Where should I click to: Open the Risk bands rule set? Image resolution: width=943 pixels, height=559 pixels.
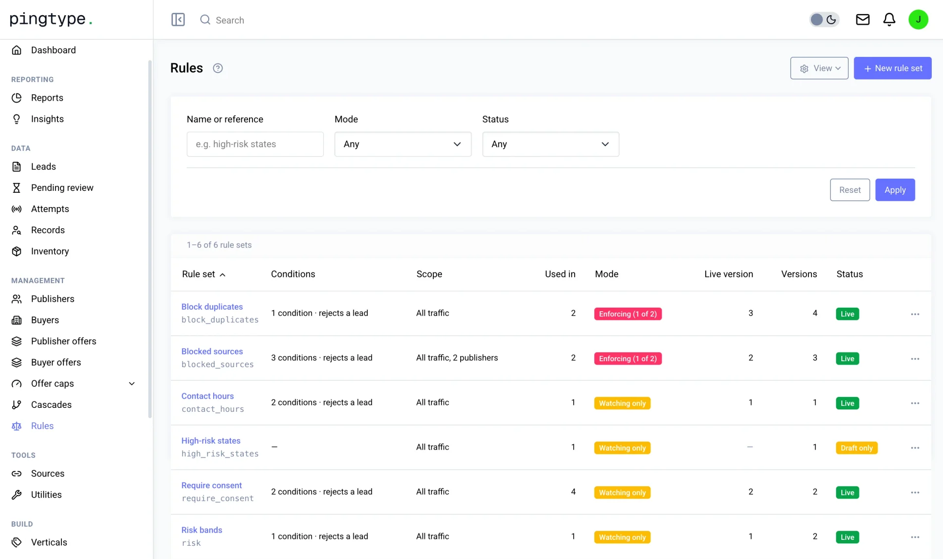[202, 530]
